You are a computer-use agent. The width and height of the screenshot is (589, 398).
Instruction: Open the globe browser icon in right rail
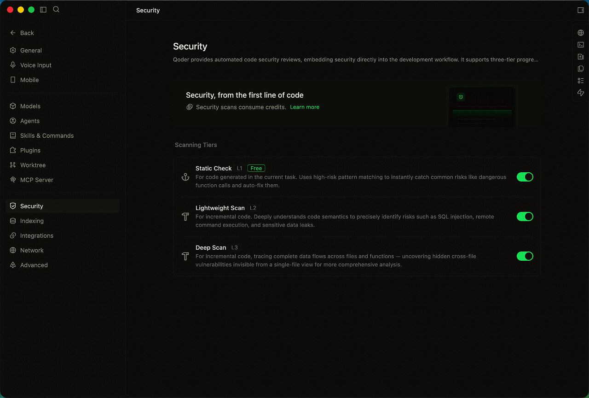(581, 33)
